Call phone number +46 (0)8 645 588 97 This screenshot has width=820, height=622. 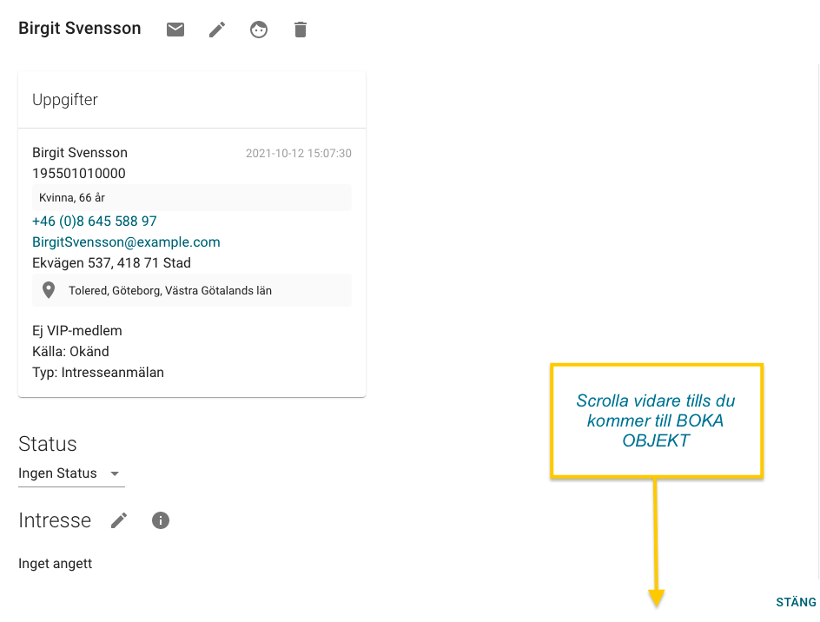coord(95,222)
